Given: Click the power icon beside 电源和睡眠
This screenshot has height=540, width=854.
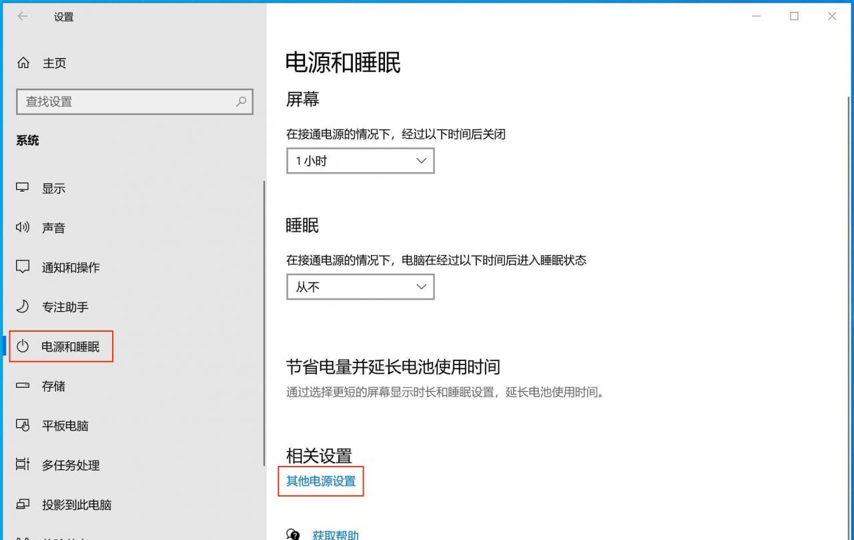Looking at the screenshot, I should tap(23, 346).
